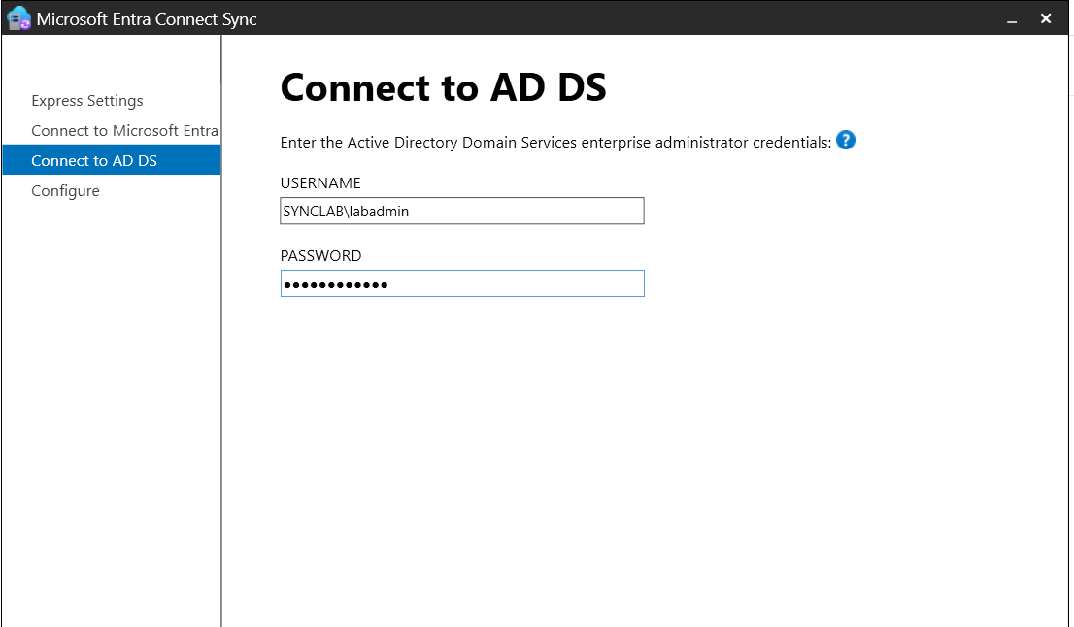
Task: Select Connect to AD DS step
Action: (x=112, y=160)
